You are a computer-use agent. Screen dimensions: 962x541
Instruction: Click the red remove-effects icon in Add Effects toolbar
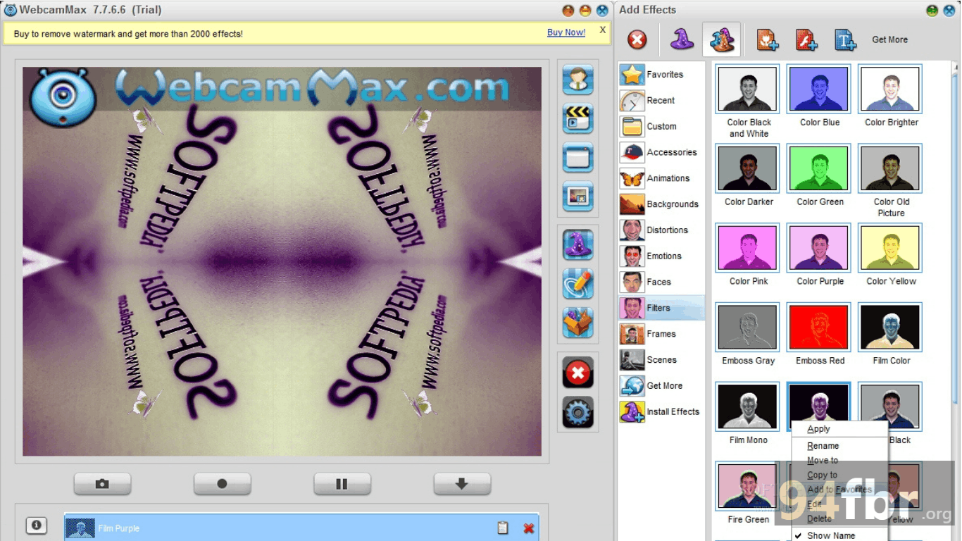[x=637, y=39]
